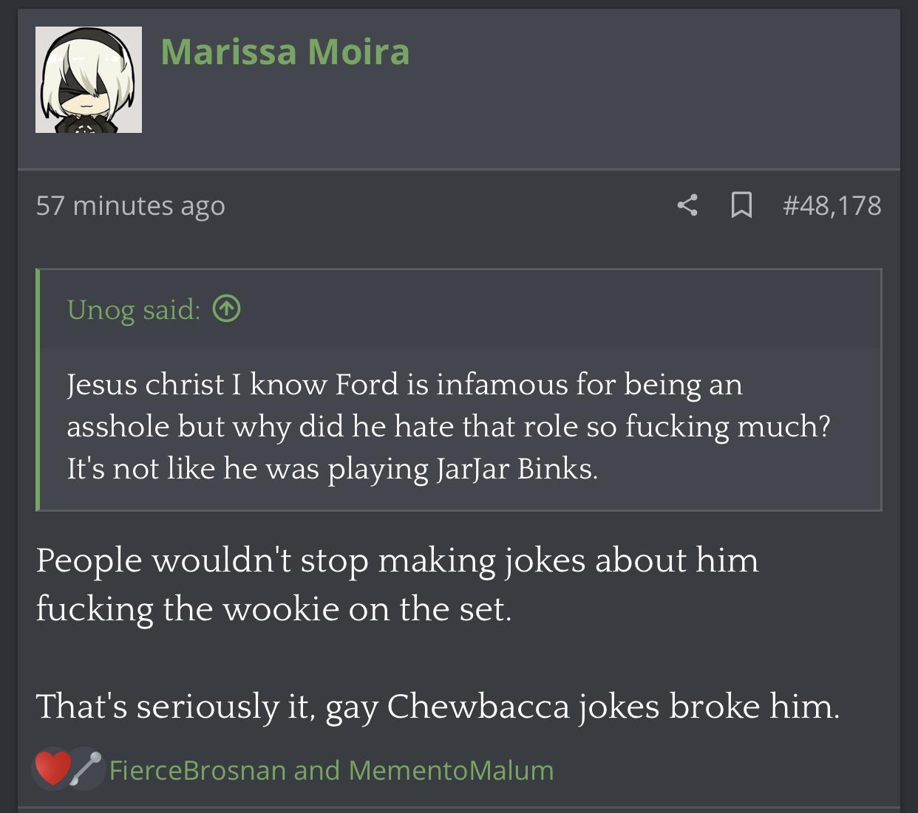Click the gay Chewbacca jokes reply line
This screenshot has width=918, height=813.
coord(438,707)
